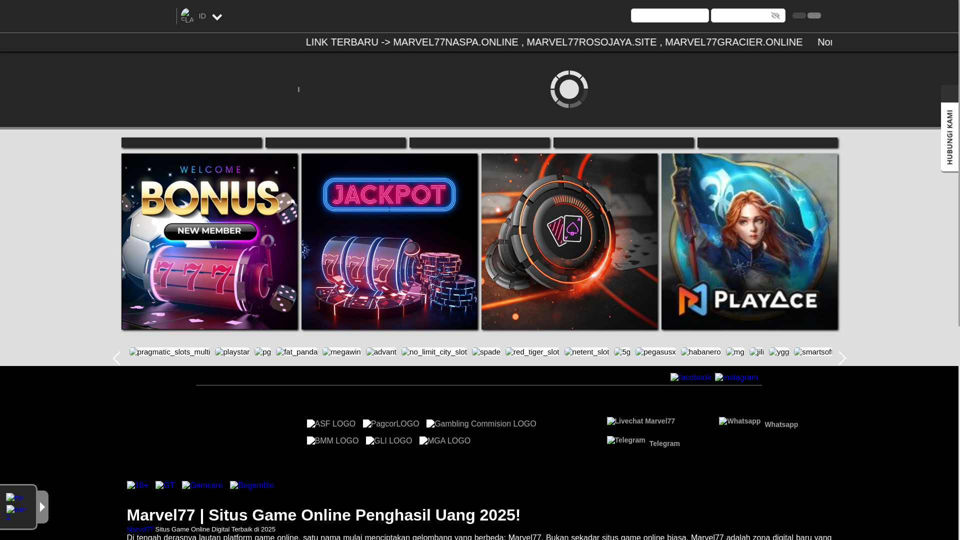960x540 pixels.
Task: Select the habanero provider
Action: (701, 352)
